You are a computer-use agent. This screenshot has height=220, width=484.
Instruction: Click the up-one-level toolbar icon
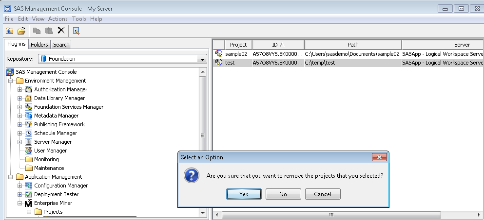(x=9, y=31)
